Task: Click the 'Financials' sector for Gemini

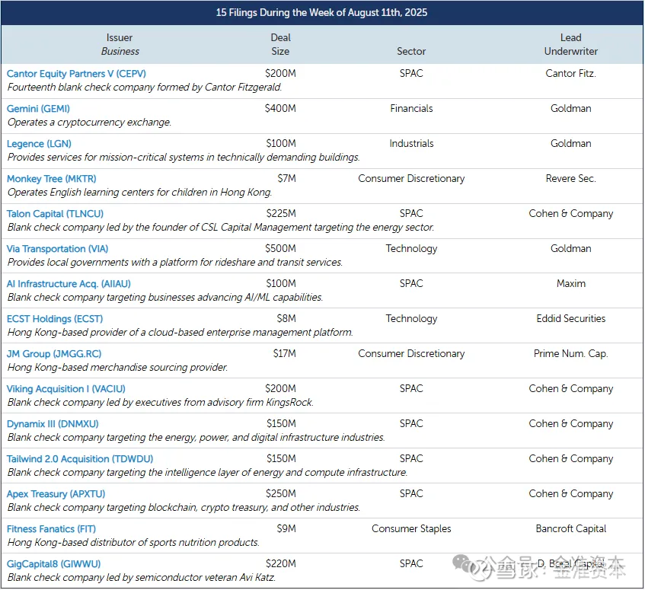Action: [x=411, y=108]
